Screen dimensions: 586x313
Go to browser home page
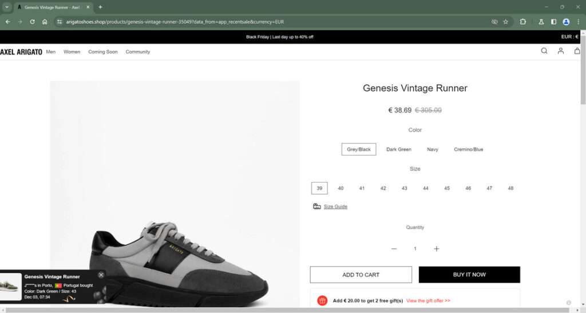click(x=45, y=22)
